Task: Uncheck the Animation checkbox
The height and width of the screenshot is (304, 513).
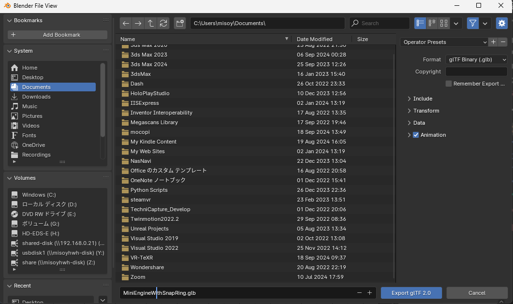Action: [416, 135]
